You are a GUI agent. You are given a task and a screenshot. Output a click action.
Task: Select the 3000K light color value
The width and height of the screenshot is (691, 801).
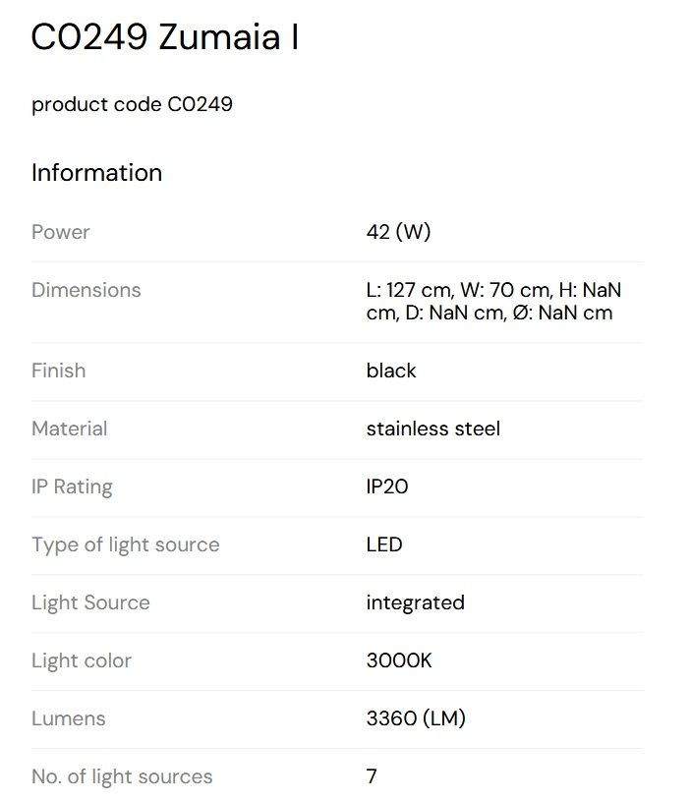(x=399, y=660)
